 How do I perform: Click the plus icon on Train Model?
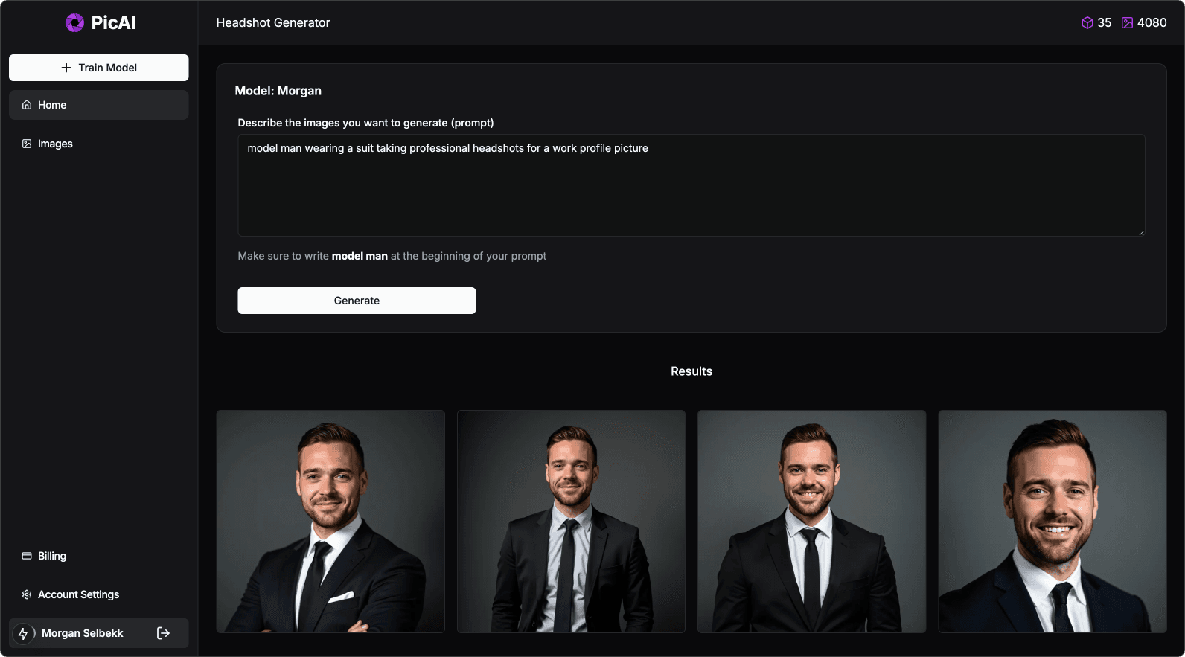point(66,68)
